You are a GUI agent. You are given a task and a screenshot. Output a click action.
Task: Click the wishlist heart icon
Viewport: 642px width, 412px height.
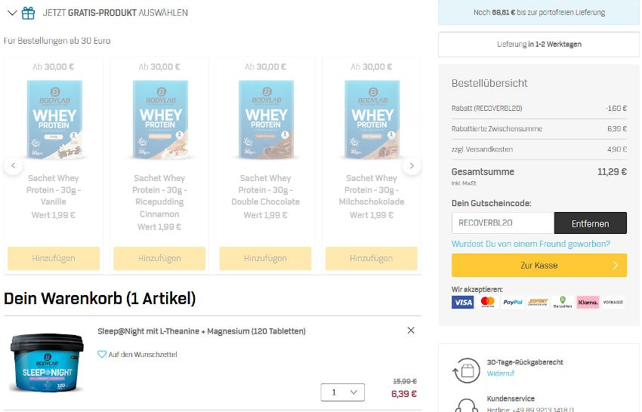101,354
